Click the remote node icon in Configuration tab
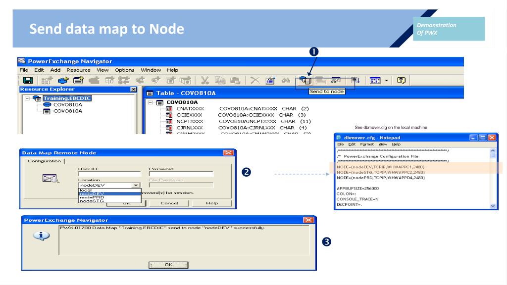Screen dimensions: 507x285 (x=51, y=178)
